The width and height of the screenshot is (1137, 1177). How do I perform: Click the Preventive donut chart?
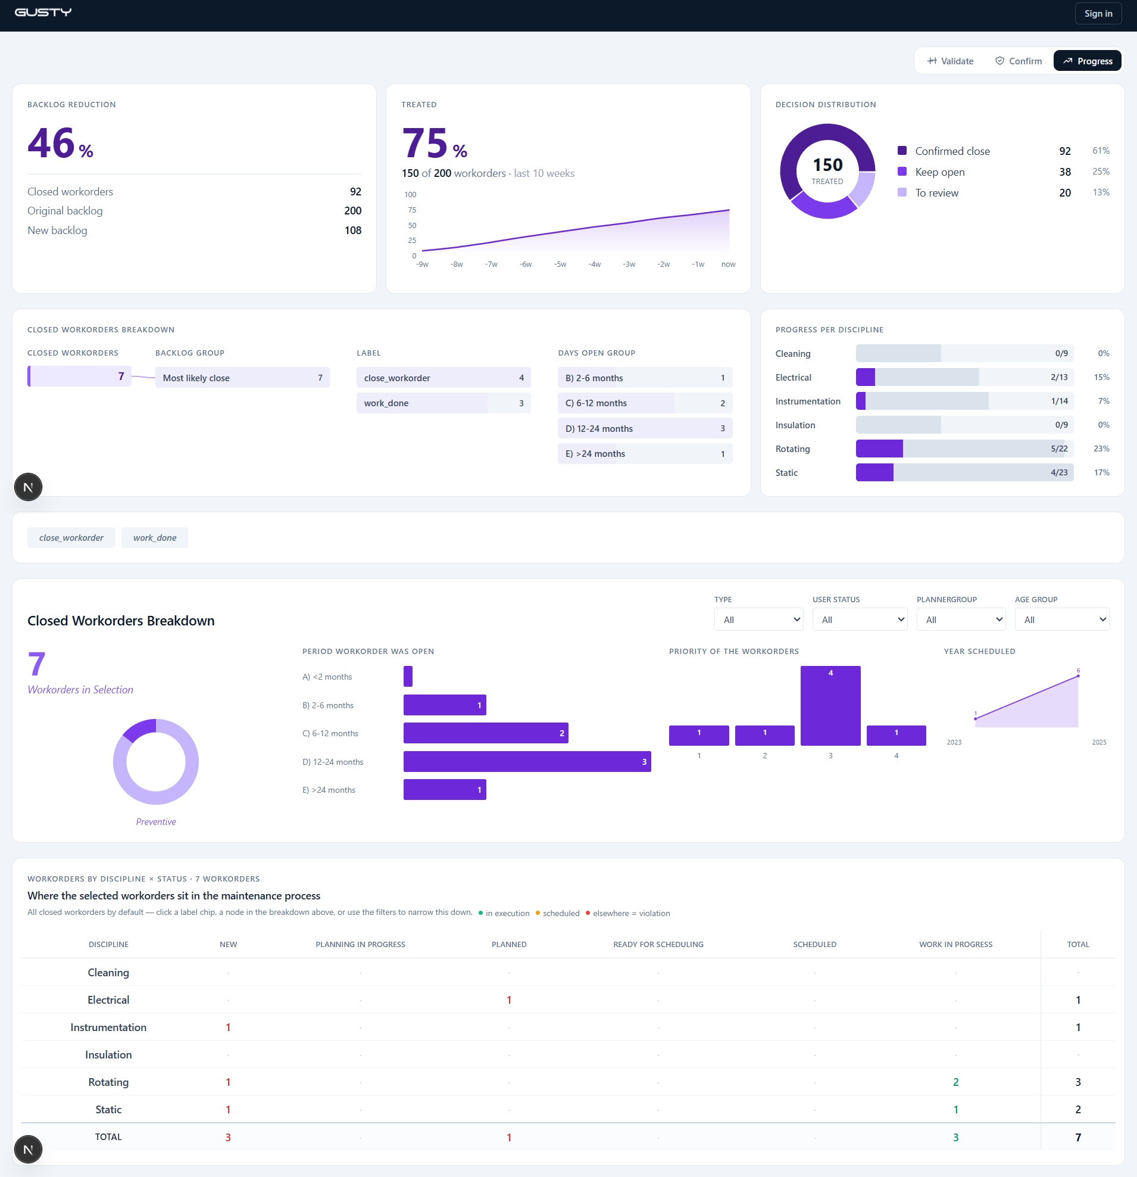click(x=156, y=762)
